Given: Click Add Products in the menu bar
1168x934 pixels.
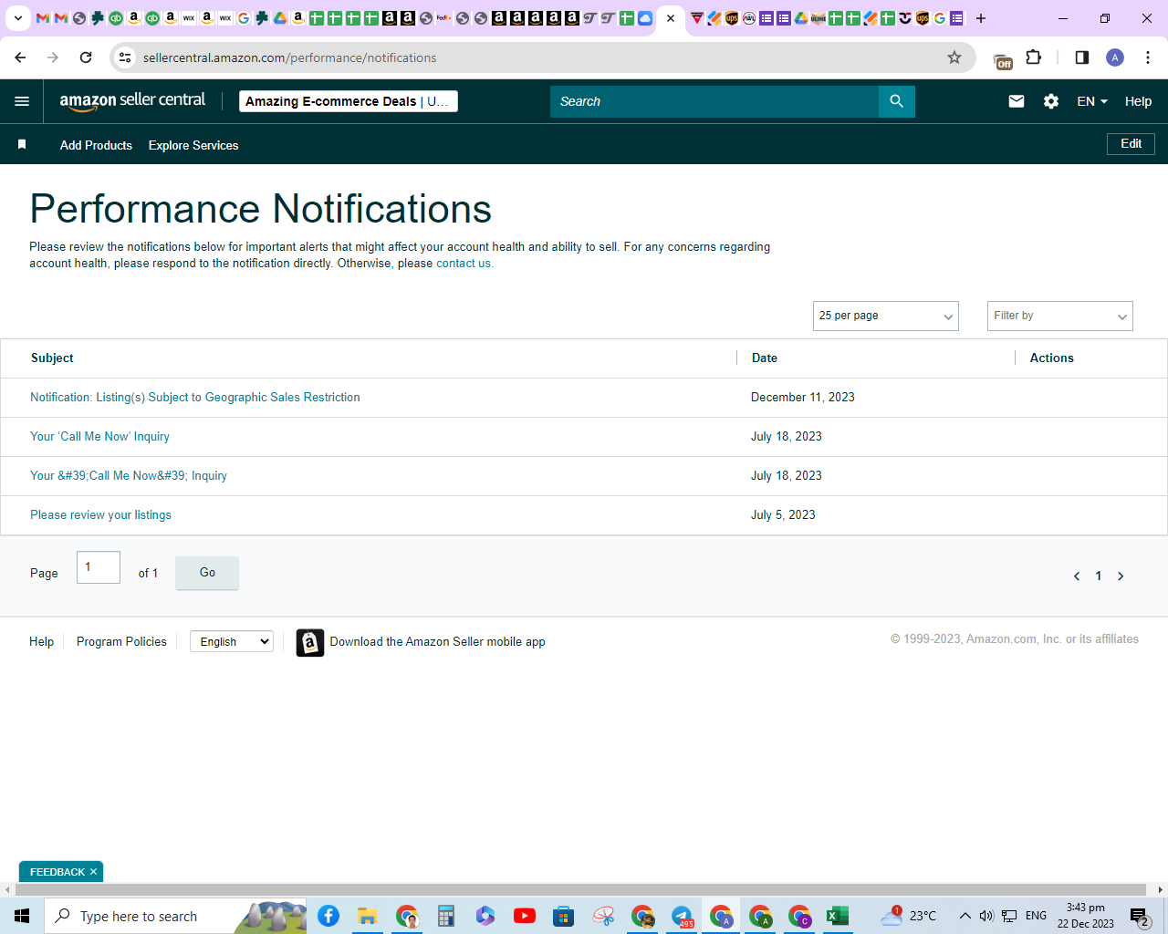Looking at the screenshot, I should (x=96, y=145).
